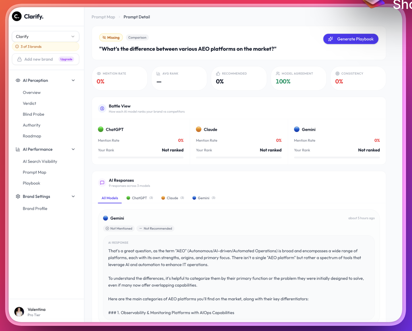
Task: Click the Generate Playbook button
Action: click(351, 39)
